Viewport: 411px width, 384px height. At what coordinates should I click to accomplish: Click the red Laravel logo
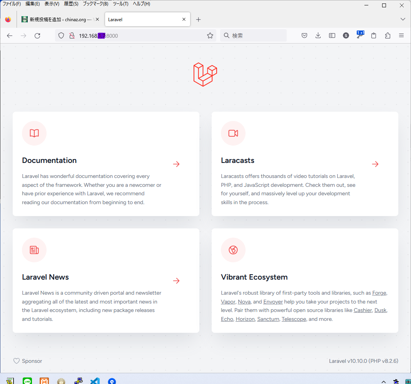[205, 74]
